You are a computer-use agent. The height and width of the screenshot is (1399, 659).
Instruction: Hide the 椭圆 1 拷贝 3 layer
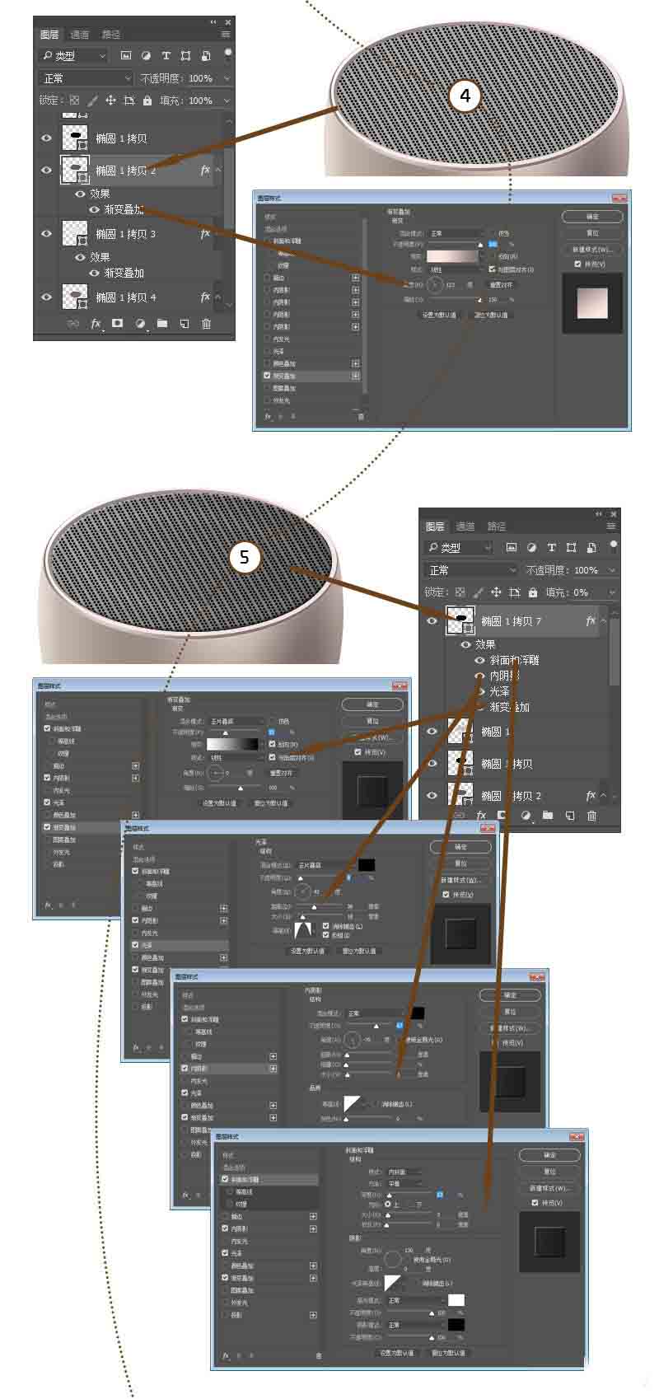point(47,233)
